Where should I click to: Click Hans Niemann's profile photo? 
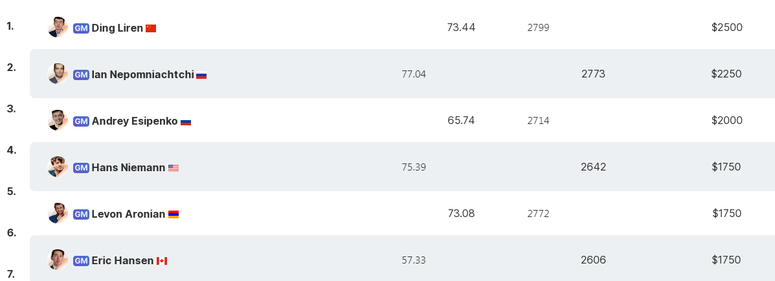coord(58,167)
